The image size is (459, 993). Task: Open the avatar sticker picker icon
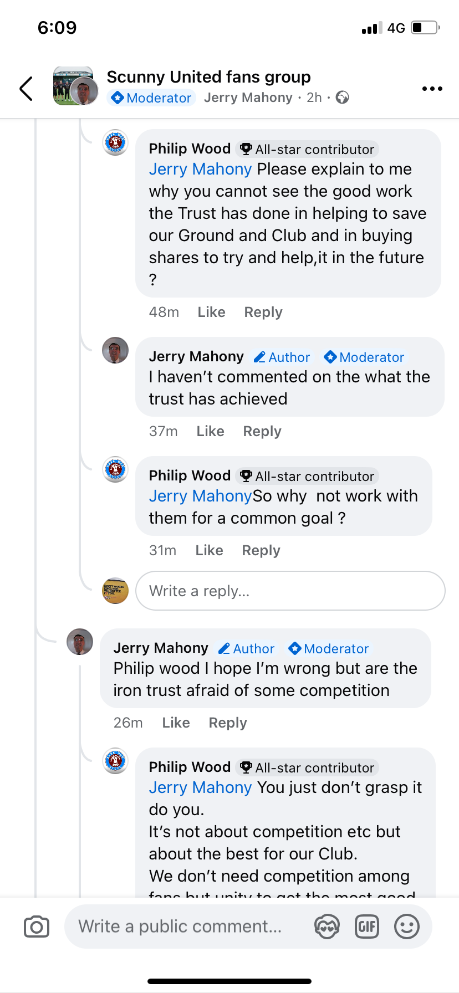(x=327, y=927)
